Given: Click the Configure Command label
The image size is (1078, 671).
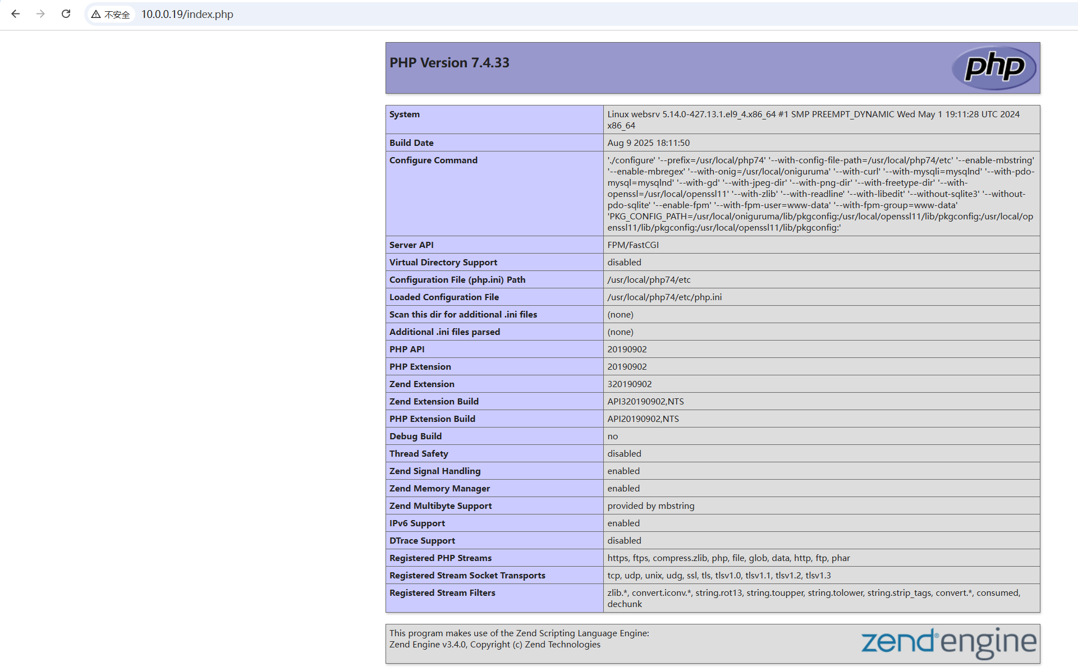Looking at the screenshot, I should [x=433, y=160].
